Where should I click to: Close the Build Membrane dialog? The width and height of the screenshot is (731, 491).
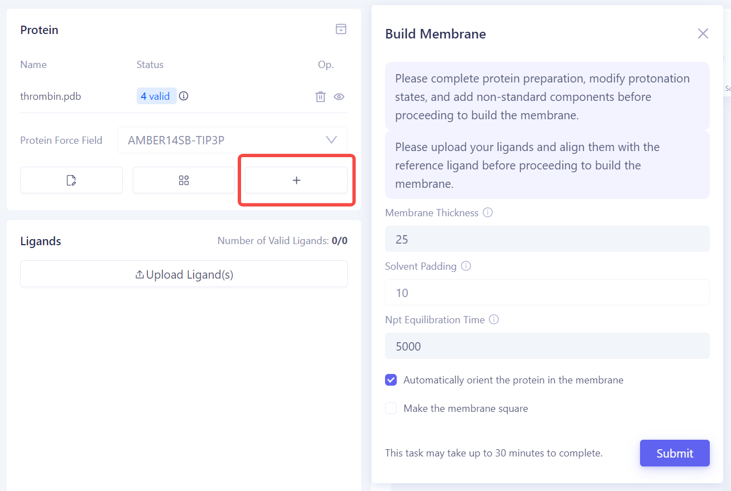tap(703, 33)
